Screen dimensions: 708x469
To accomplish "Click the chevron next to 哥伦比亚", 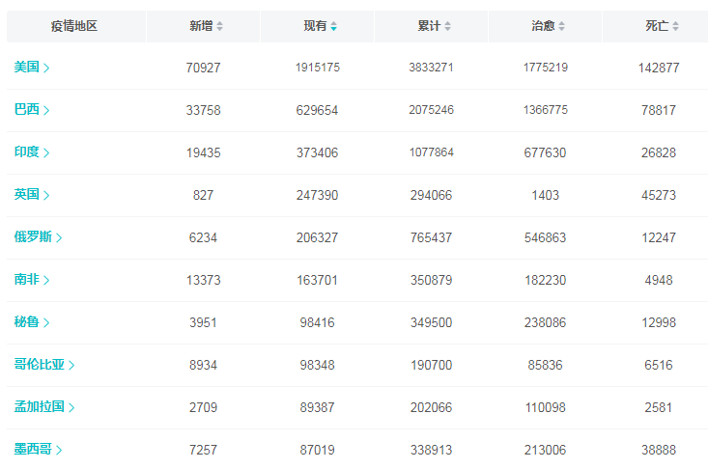I will tap(71, 365).
